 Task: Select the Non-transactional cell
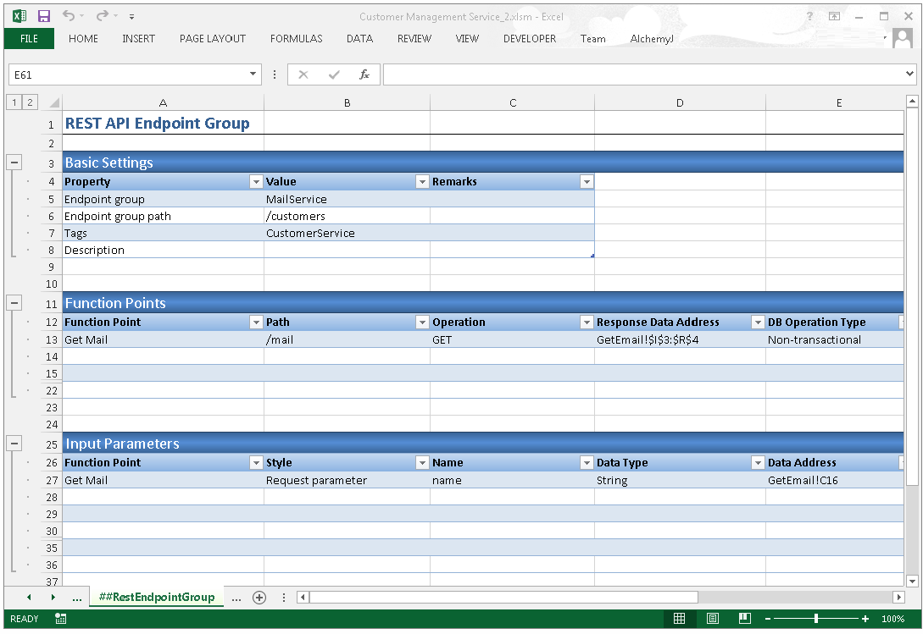pos(835,340)
